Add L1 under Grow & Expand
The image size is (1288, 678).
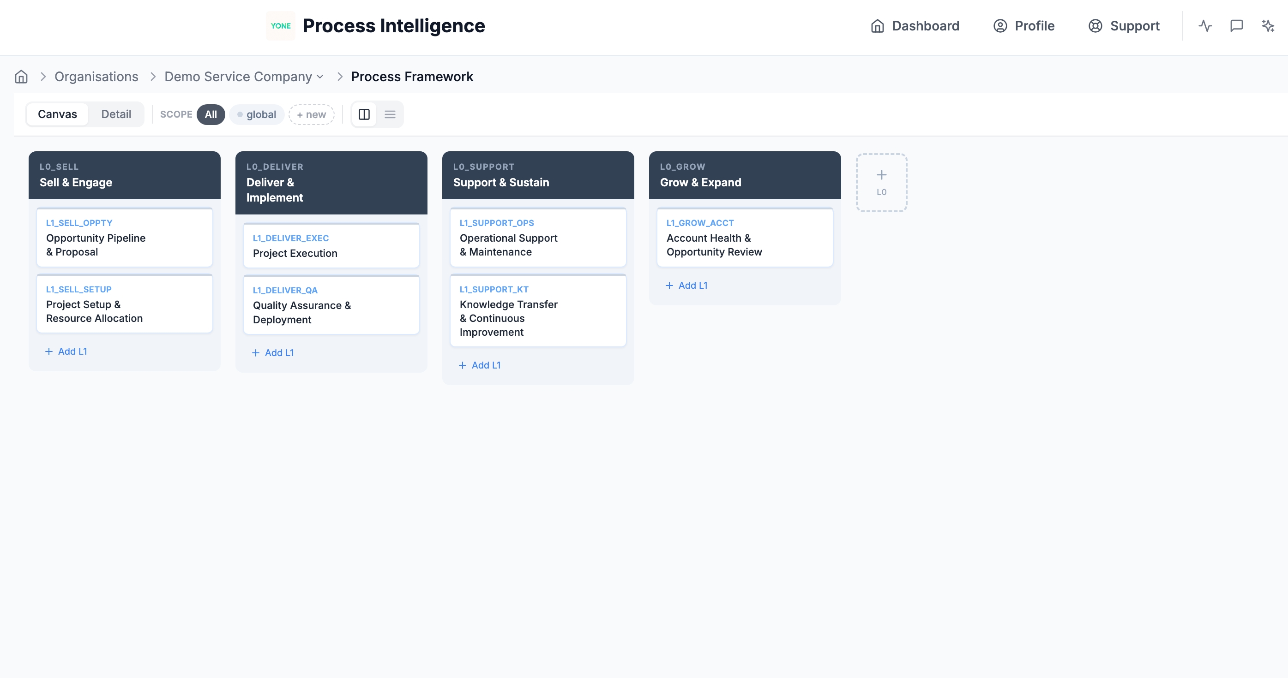click(x=686, y=285)
